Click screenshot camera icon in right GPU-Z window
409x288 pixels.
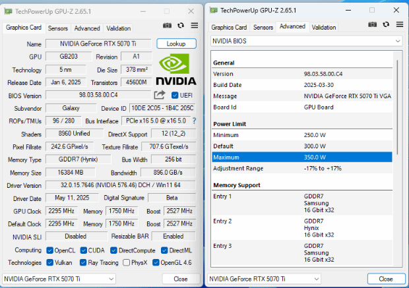click(x=373, y=24)
